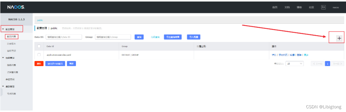Viewport: 346px width, 112px height.
Task: Expand the 更多 actions for the config row
Action: 306,55
